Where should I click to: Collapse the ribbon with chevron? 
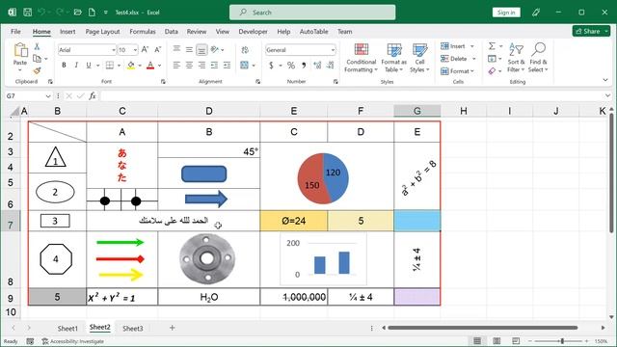coord(605,80)
